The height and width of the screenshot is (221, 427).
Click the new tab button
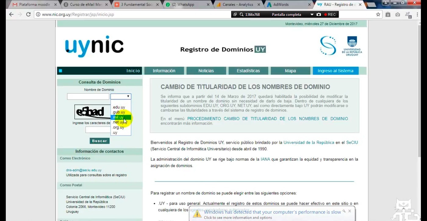(x=371, y=5)
